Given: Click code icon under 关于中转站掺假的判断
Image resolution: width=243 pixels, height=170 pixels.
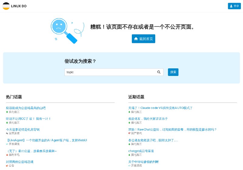Looking at the screenshot, I should pos(129,166).
